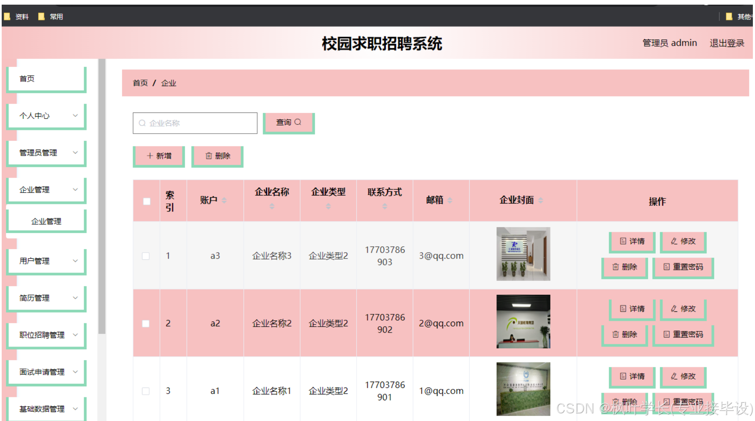Screen dimensions: 755x421
Task: Delete the a2 enterprise row
Action: pyautogui.click(x=624, y=335)
